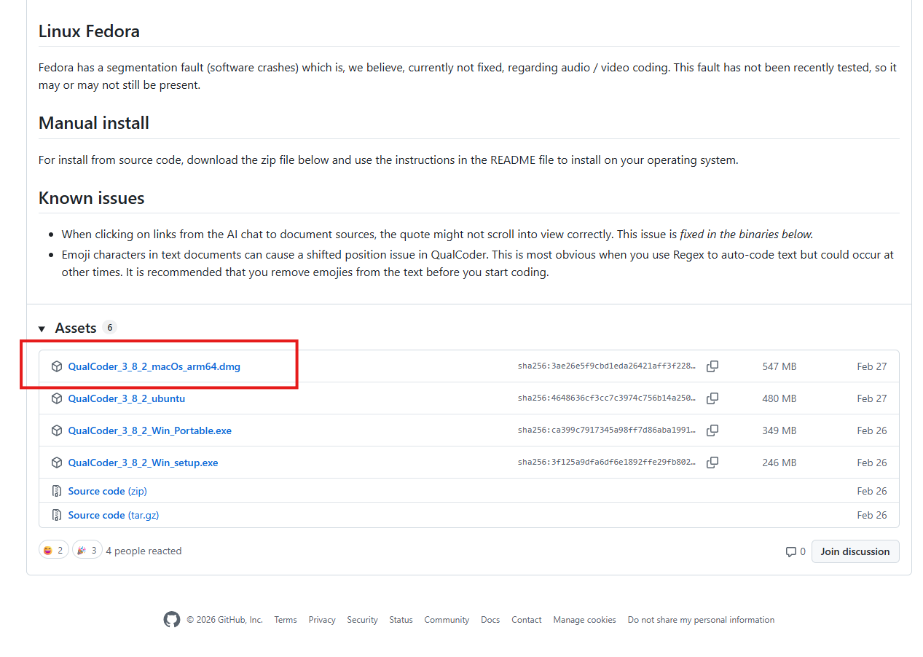Copy sha256 hash for Win_setup.exe
923x657 pixels.
click(x=712, y=463)
